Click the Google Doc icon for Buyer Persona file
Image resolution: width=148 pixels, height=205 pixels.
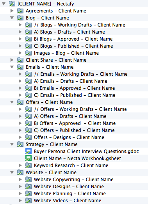[29, 151]
